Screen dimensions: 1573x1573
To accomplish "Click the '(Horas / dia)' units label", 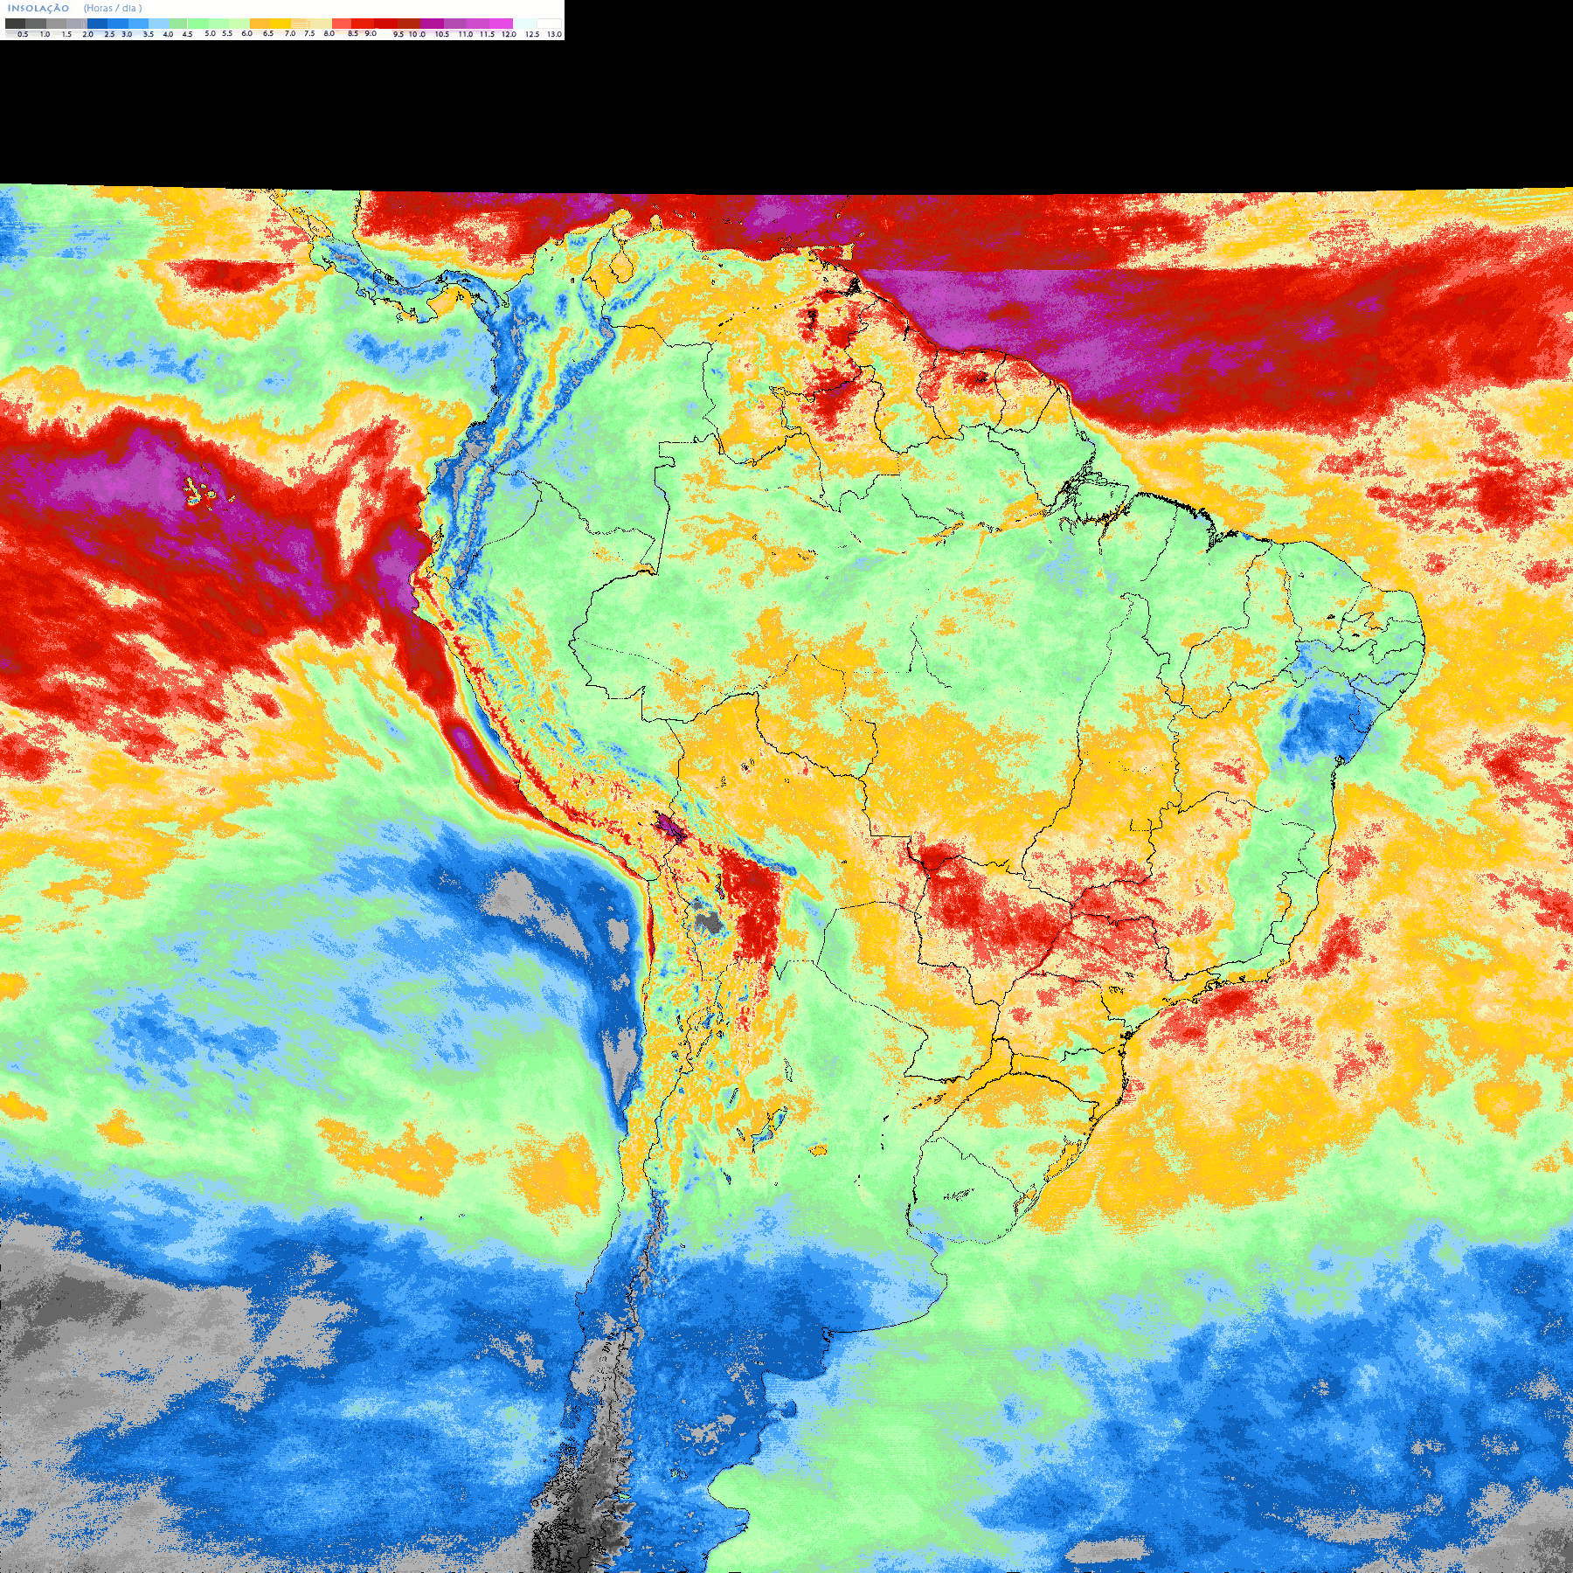I will tap(113, 8).
